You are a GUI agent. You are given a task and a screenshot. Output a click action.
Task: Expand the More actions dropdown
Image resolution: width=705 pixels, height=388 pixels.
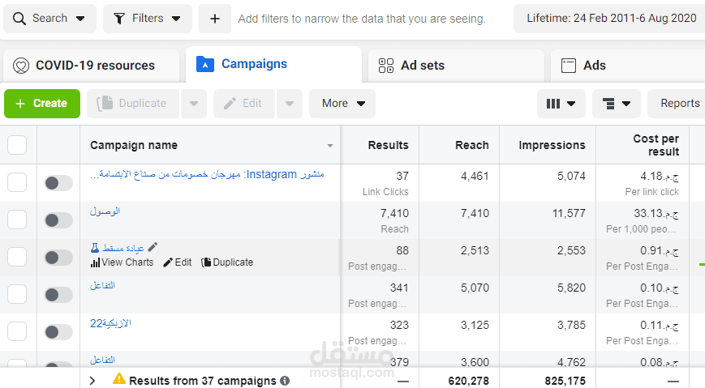342,104
